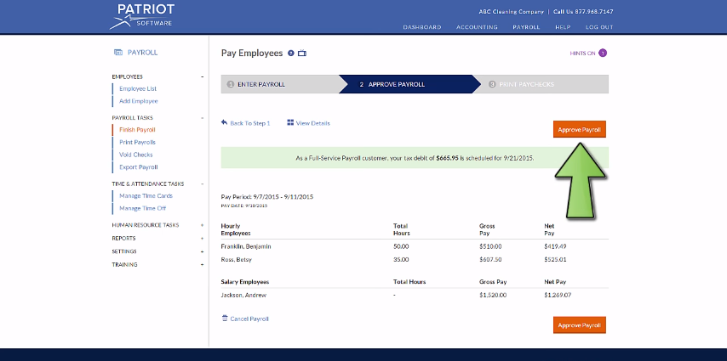Go to Dashboard in top navigation
Image resolution: width=727 pixels, height=361 pixels.
coord(421,27)
